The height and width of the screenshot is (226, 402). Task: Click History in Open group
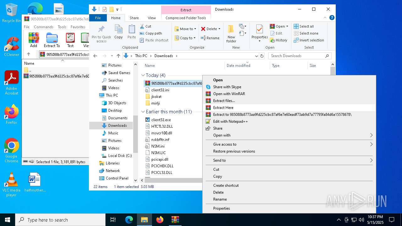(x=279, y=40)
